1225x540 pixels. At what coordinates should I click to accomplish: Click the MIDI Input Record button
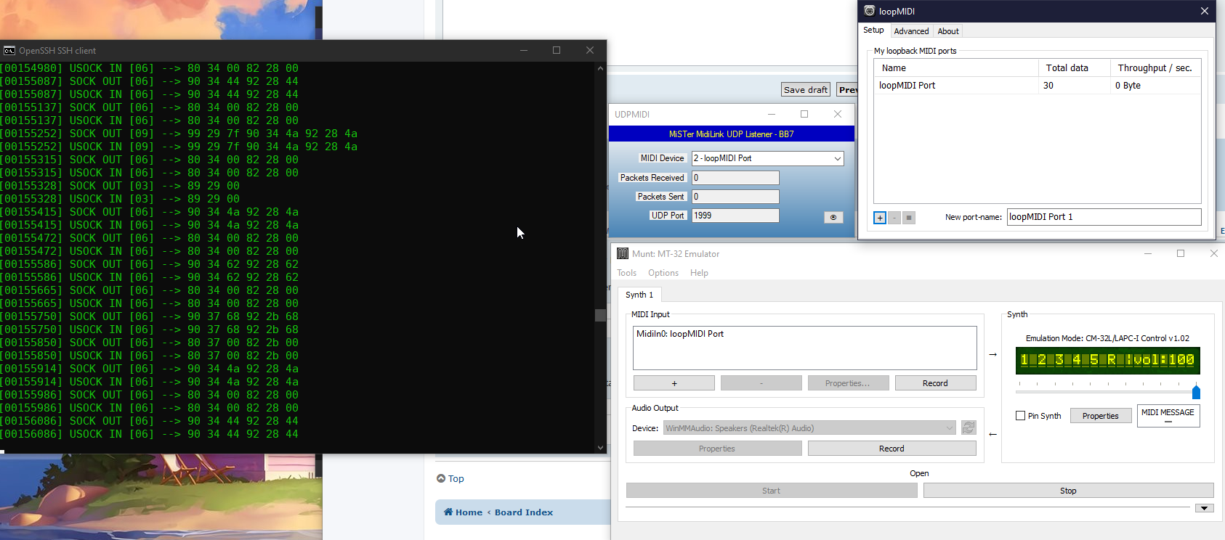(x=935, y=383)
